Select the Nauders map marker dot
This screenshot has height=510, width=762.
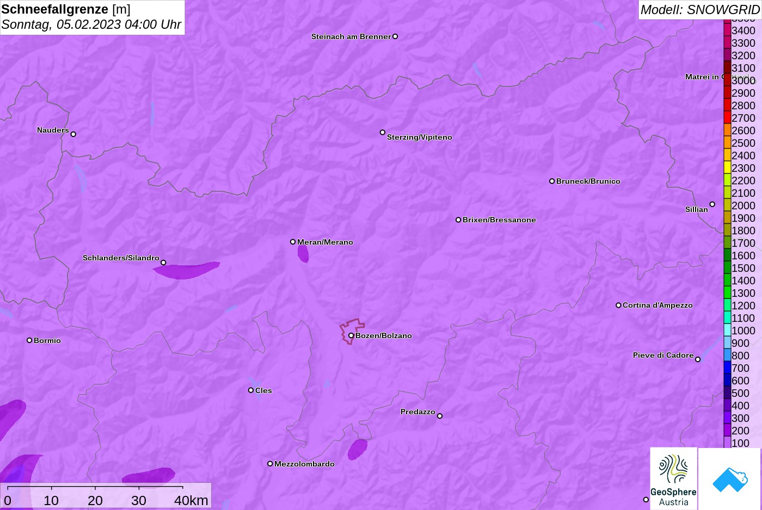click(x=73, y=134)
